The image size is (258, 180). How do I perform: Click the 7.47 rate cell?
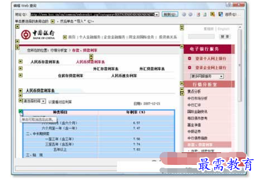[136, 128]
